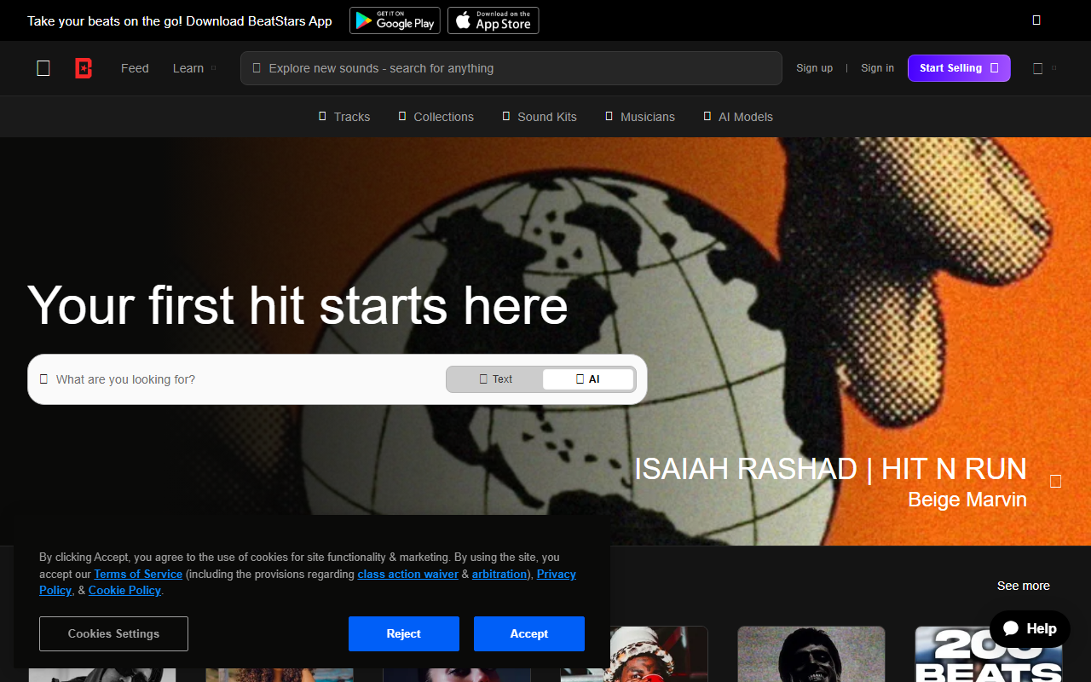The height and width of the screenshot is (682, 1091).
Task: Go to the Collections tab
Action: click(436, 117)
